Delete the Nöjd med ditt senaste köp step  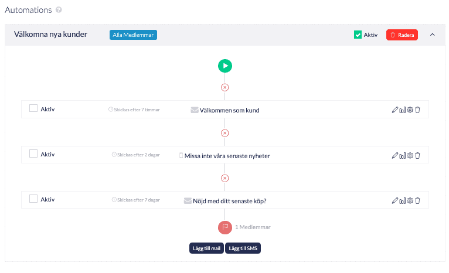coord(418,200)
